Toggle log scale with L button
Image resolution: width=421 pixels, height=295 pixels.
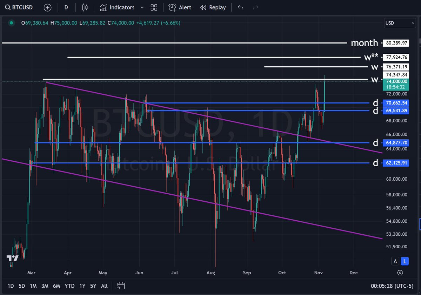(405, 261)
